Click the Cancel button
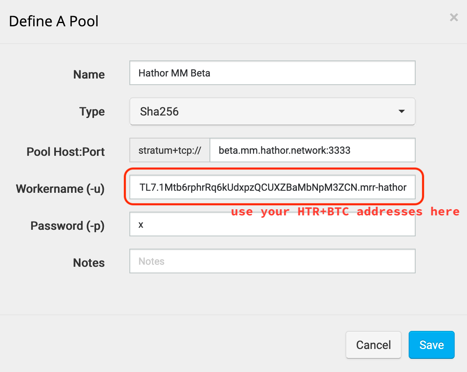 pyautogui.click(x=373, y=345)
